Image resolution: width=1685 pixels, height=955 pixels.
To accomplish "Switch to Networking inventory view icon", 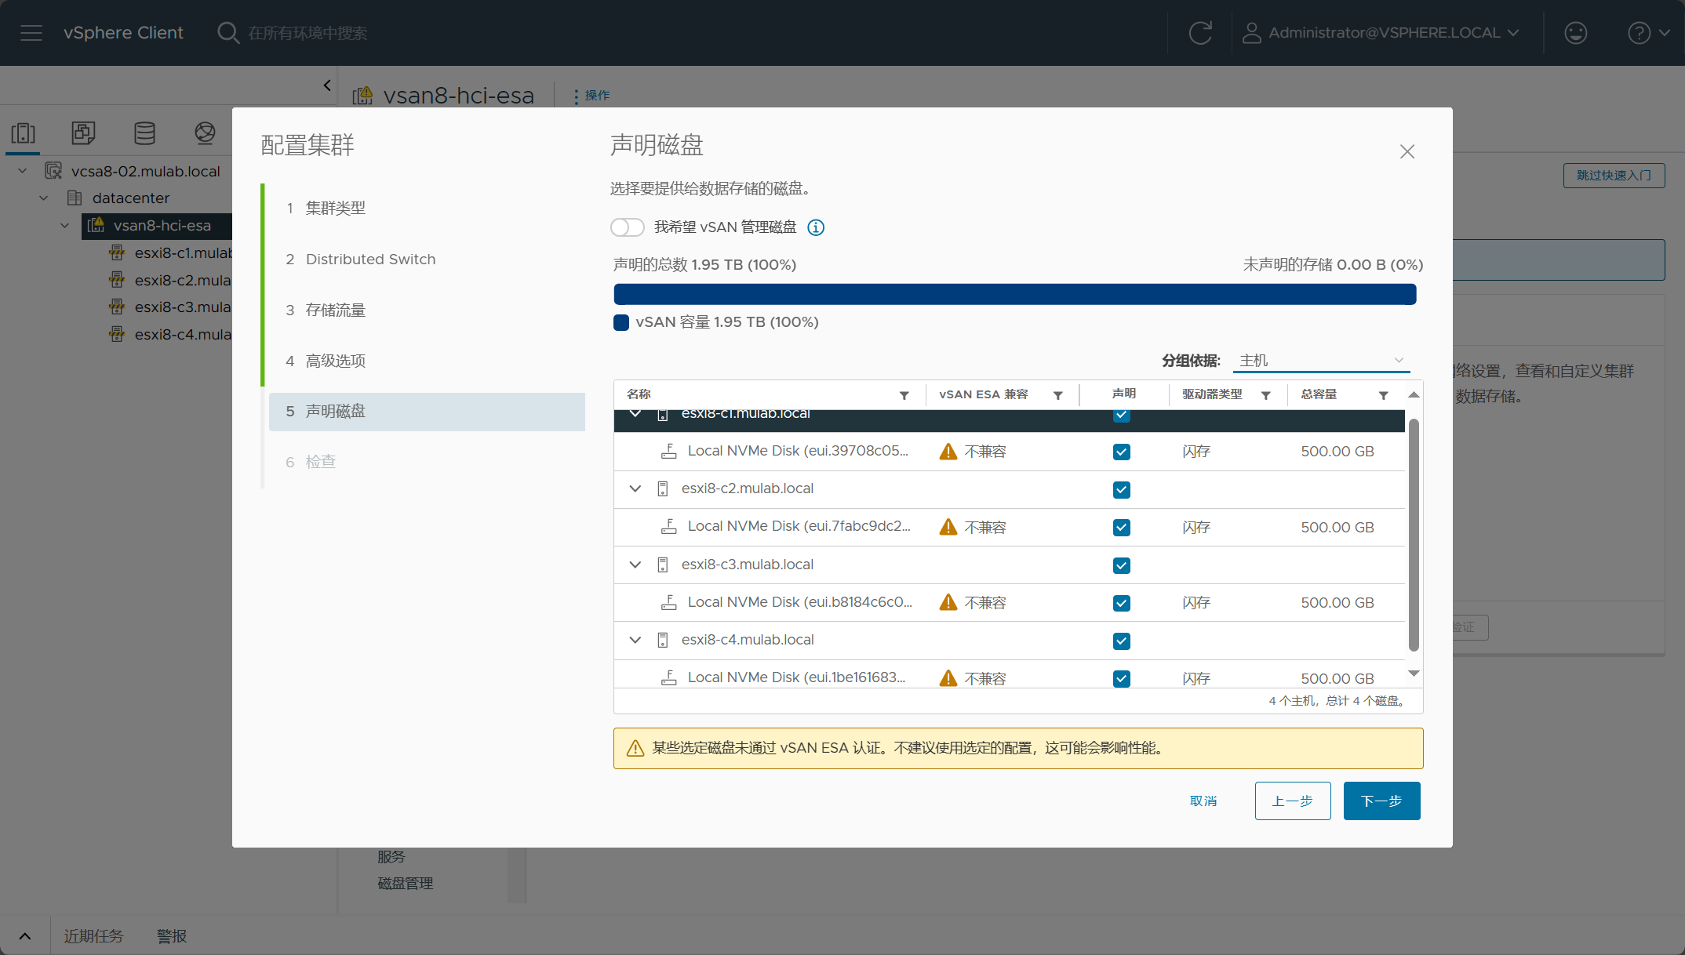I will click(205, 133).
